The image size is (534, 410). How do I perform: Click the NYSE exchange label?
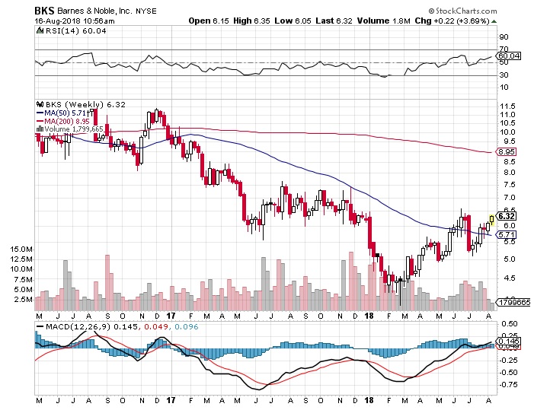146,11
